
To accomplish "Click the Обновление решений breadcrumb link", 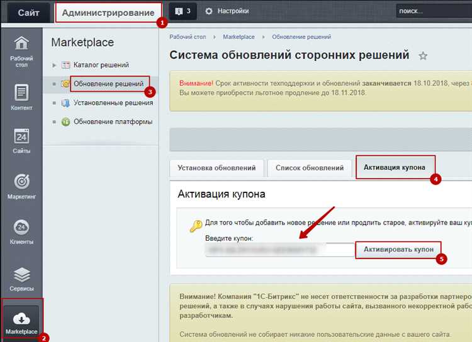I will (301, 37).
